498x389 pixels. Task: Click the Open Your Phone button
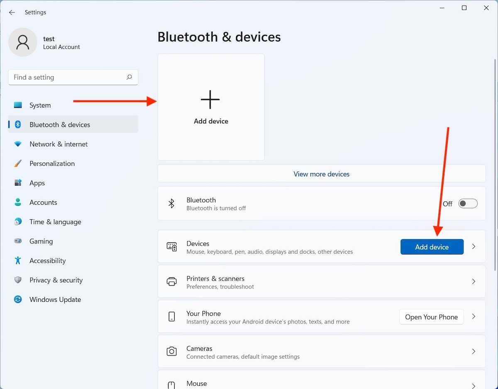[431, 317]
